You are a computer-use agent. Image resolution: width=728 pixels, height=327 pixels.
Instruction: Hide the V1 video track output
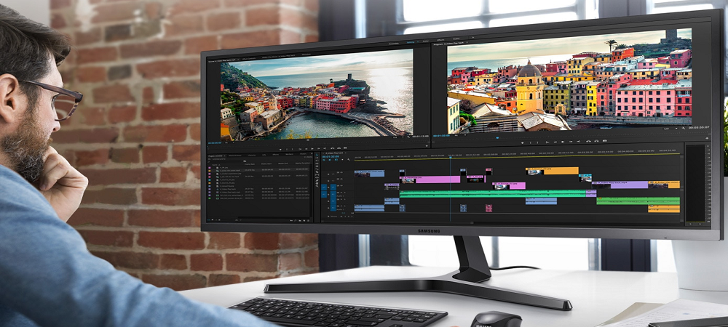tap(341, 186)
